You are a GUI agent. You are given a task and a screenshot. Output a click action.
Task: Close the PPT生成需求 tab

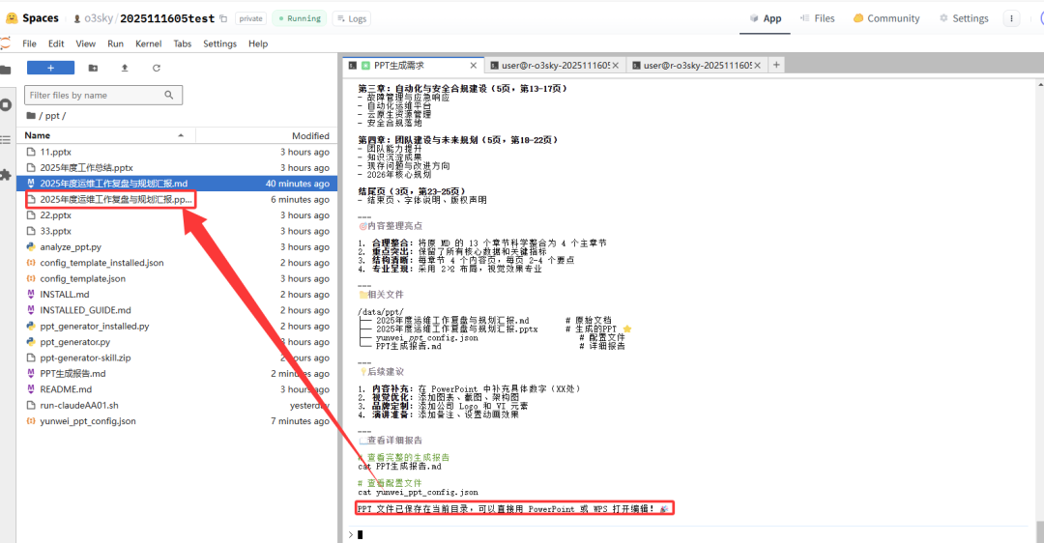[474, 65]
